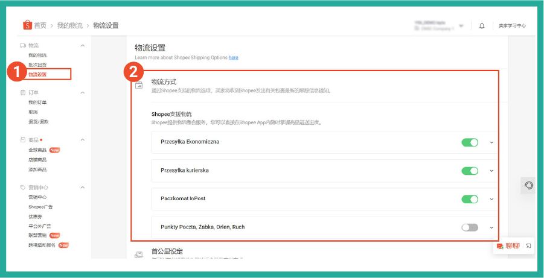Open 跨境活动报名 in the sidebar
Image resolution: width=544 pixels, height=278 pixels.
pyautogui.click(x=42, y=245)
